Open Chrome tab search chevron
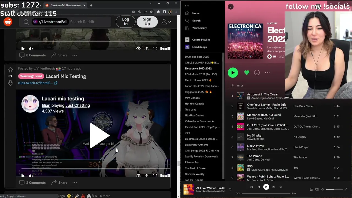The image size is (352, 198). (150, 3)
